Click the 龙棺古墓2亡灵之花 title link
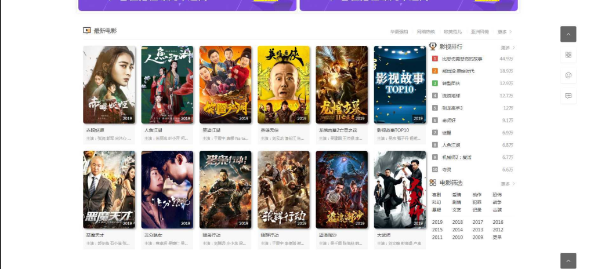594x269 pixels. pyautogui.click(x=338, y=130)
